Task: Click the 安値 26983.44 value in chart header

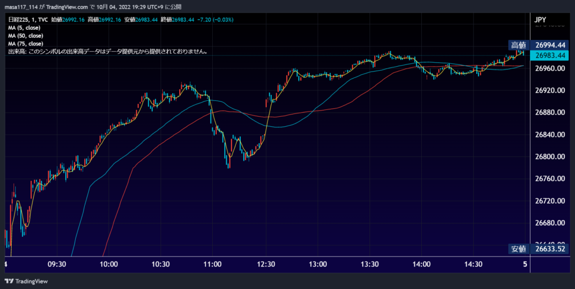Action: coord(141,20)
